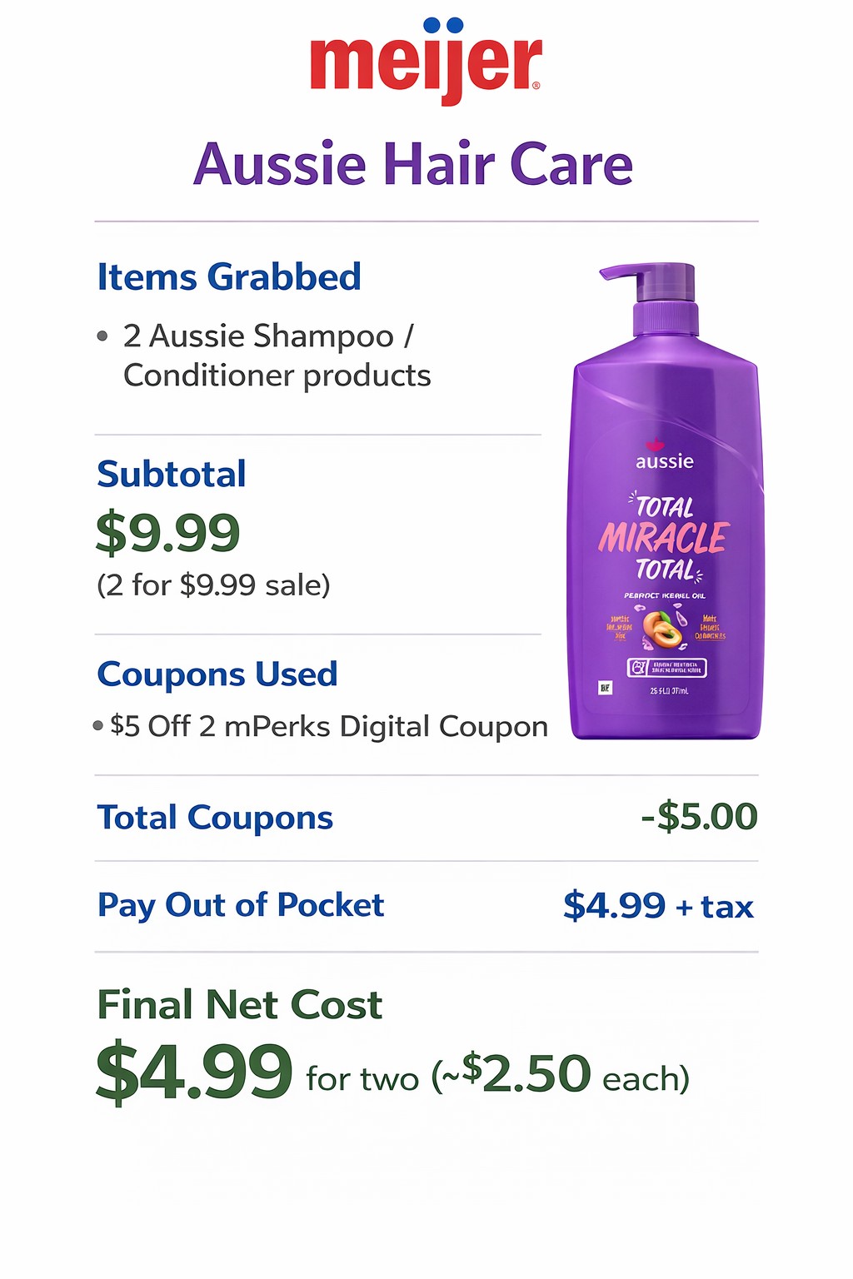
Task: Click the bullet point before the mPerks coupon
Action: (x=98, y=726)
